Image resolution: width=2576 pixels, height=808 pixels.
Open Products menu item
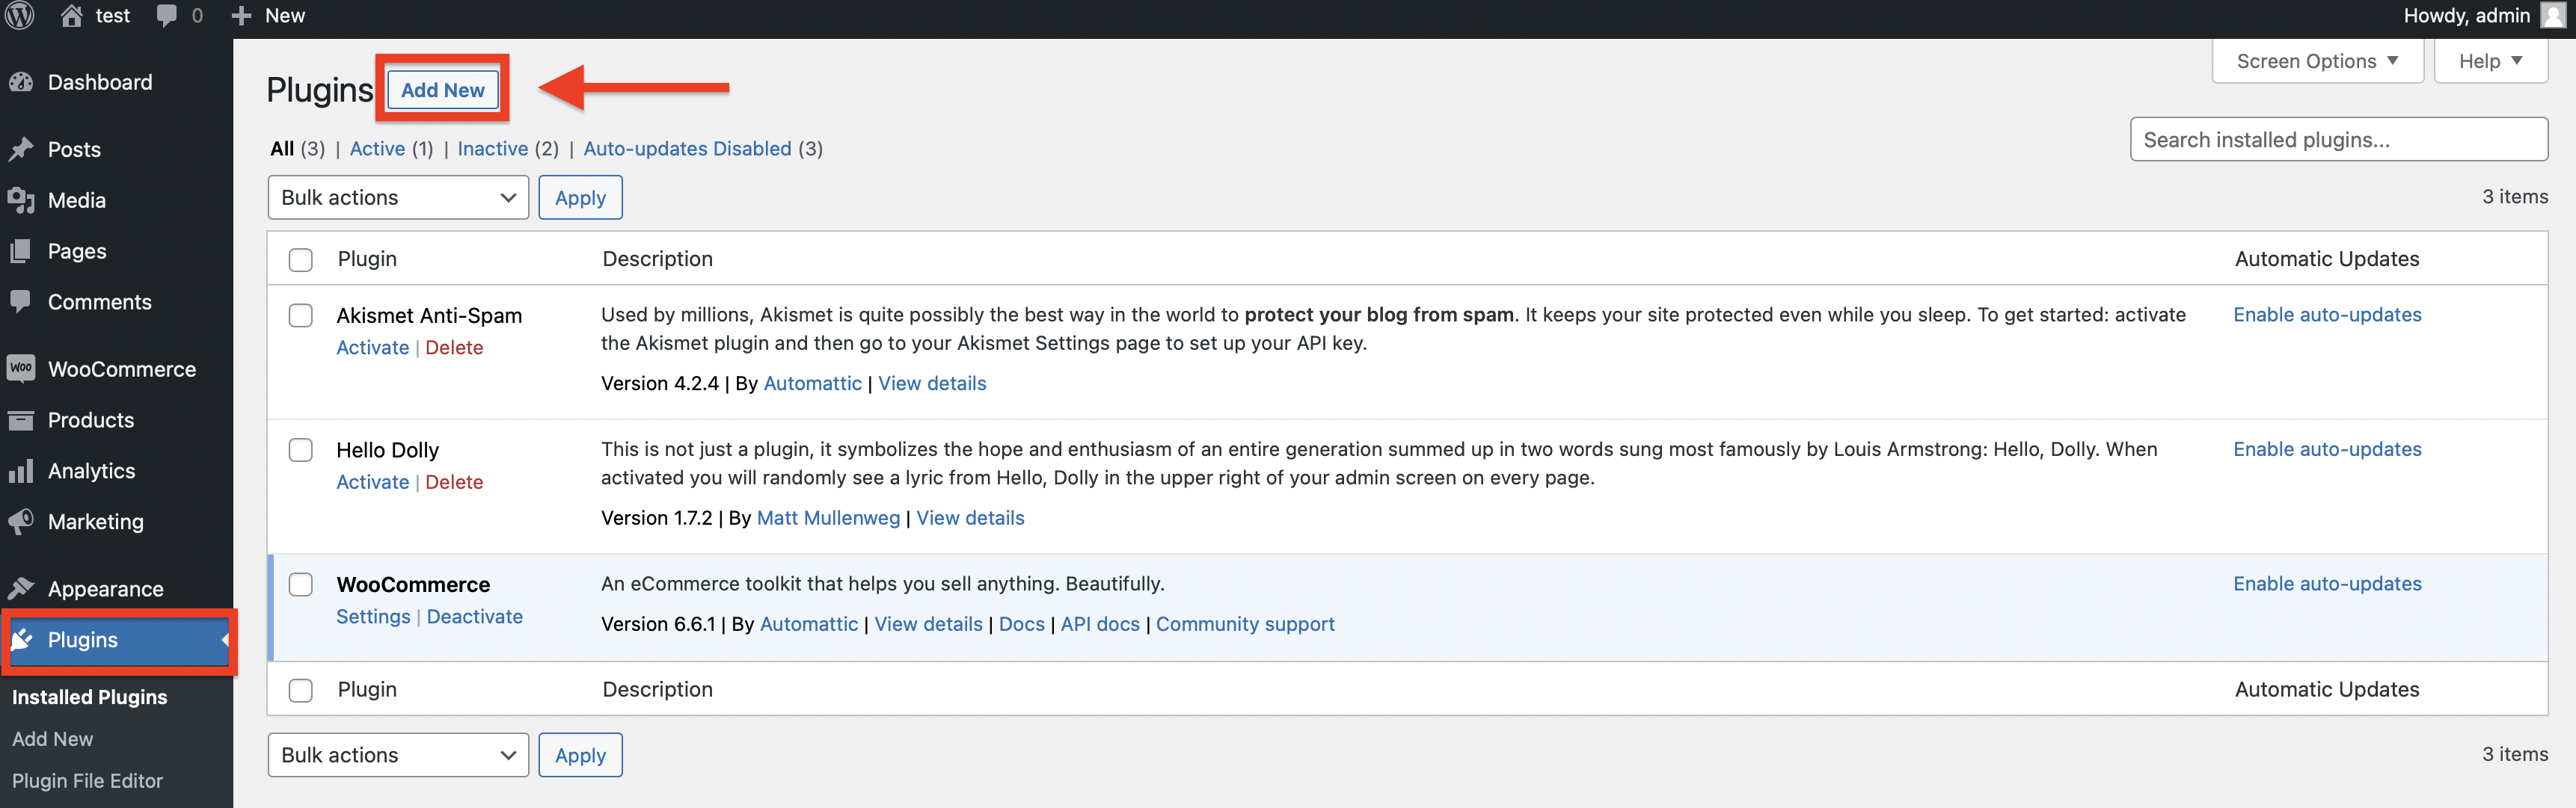coord(91,419)
